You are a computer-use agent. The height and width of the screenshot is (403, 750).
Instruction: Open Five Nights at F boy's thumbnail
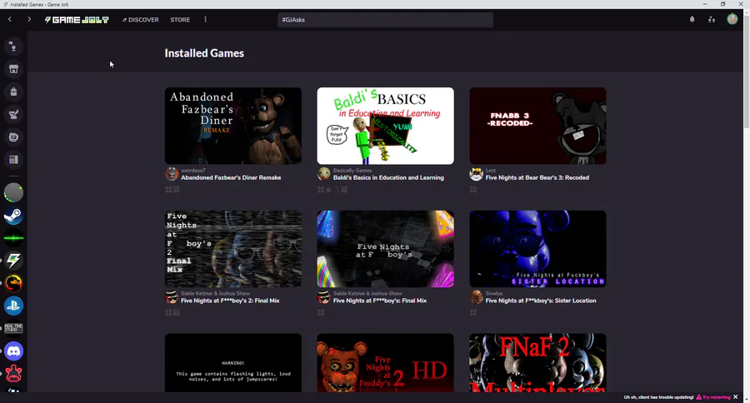(385, 249)
